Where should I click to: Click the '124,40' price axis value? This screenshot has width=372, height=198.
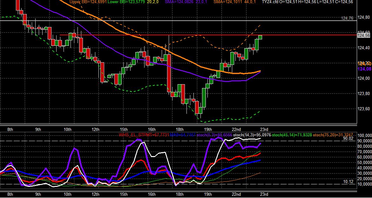tap(364, 48)
